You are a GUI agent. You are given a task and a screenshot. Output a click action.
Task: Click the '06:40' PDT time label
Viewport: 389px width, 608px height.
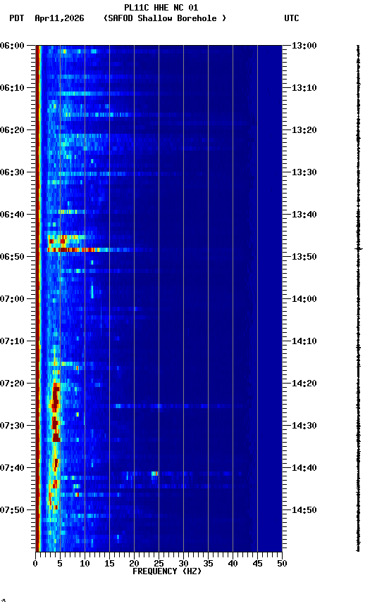coord(12,215)
